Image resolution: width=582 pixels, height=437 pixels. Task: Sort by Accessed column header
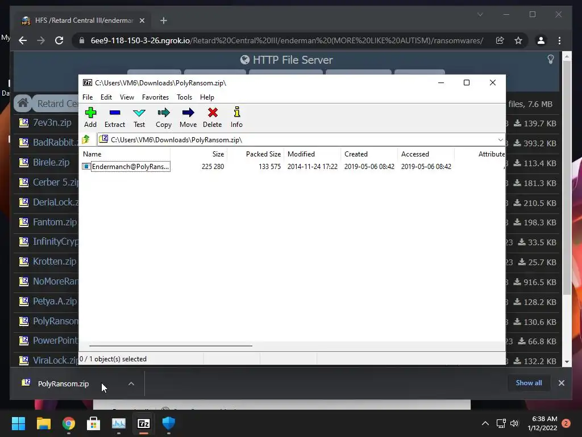(x=426, y=154)
